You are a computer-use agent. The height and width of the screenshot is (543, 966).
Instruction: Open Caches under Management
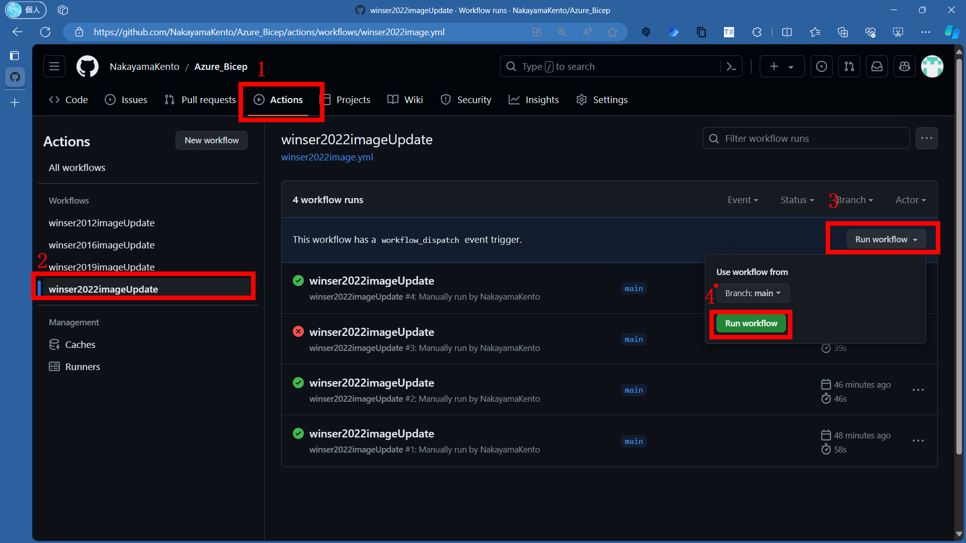coord(80,344)
